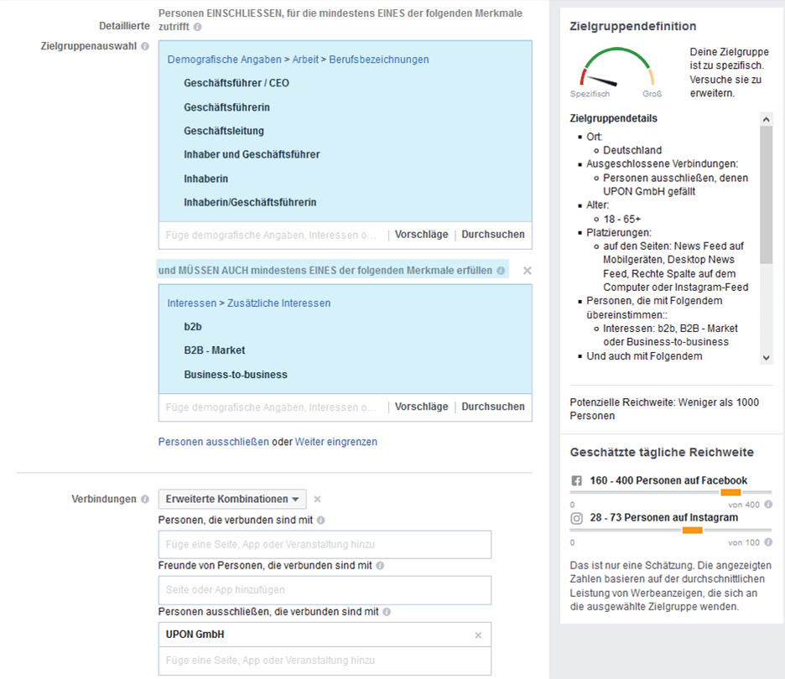Image resolution: width=785 pixels, height=679 pixels.
Task: Open the 'Zusätzliche Interessen' breadcrumb link
Action: (x=278, y=303)
